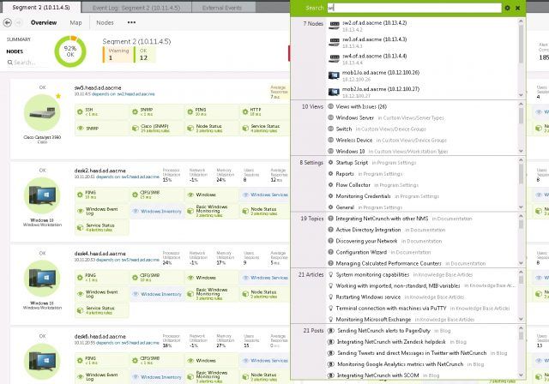Open Cisco (SNMP) monitoring pack on sw5
The width and height of the screenshot is (549, 384).
coord(157,129)
